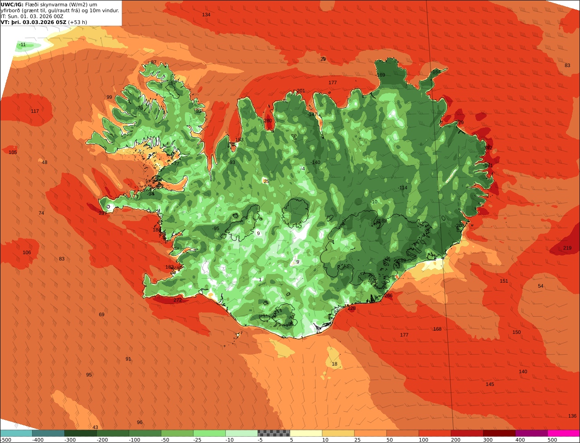Viewport: 580px width, 443px height.
Task: Click the purple 400 to 500 legend swatch
Action: pyautogui.click(x=532, y=433)
